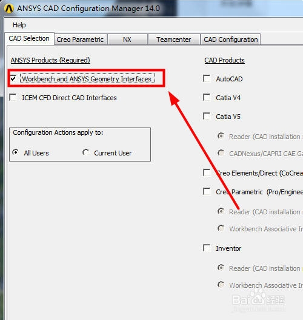This screenshot has height=320, width=303.
Task: Open the Teamcenter tab
Action: pyautogui.click(x=174, y=39)
